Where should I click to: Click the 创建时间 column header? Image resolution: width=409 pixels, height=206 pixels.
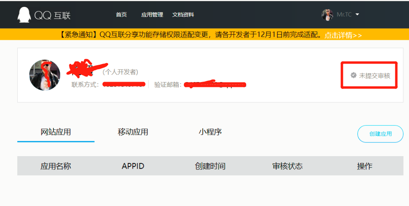[210, 166]
